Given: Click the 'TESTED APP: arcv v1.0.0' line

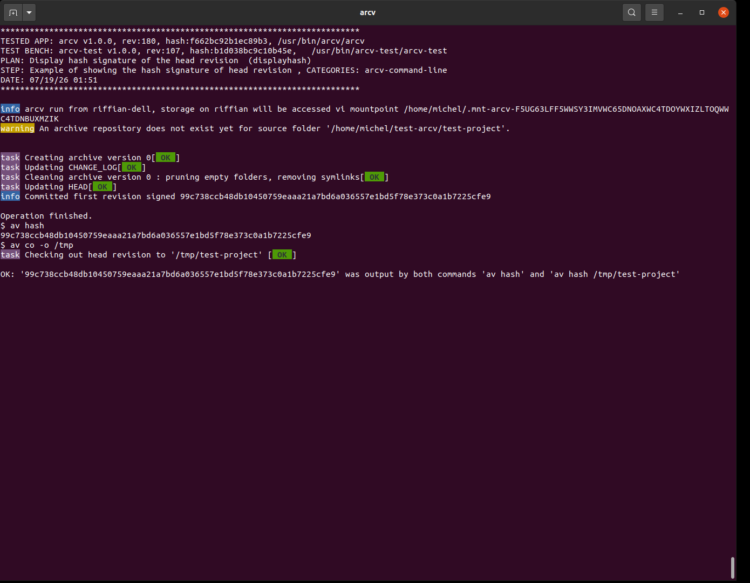Looking at the screenshot, I should [182, 41].
